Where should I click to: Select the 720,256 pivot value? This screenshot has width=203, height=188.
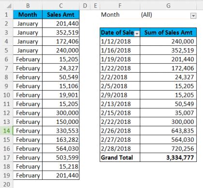coord(168,148)
